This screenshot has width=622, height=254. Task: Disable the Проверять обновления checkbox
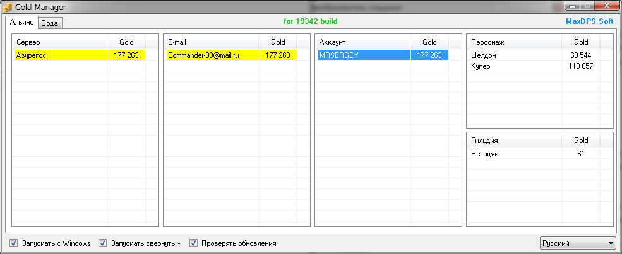(194, 243)
